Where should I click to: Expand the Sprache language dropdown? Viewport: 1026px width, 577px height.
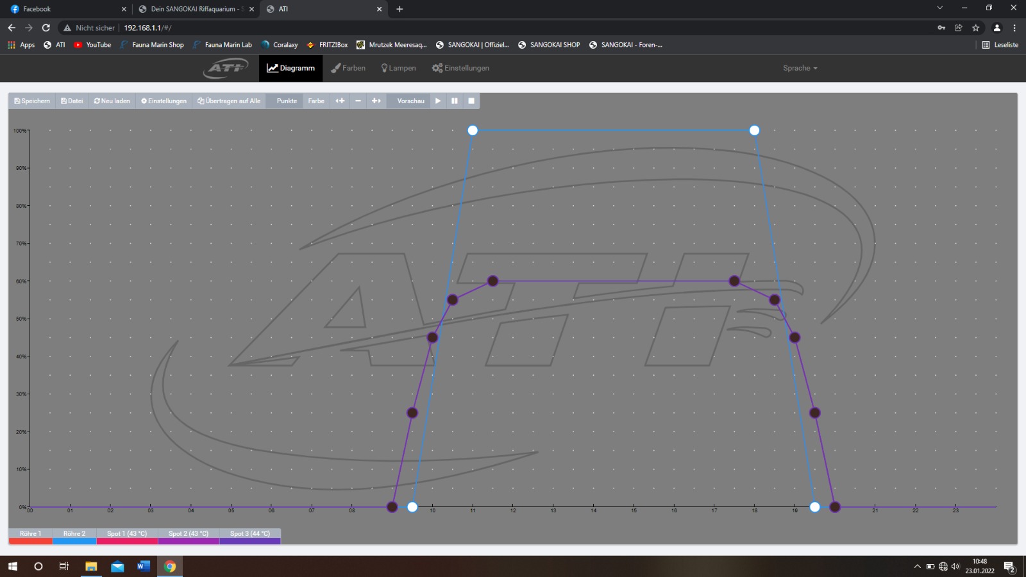click(800, 68)
